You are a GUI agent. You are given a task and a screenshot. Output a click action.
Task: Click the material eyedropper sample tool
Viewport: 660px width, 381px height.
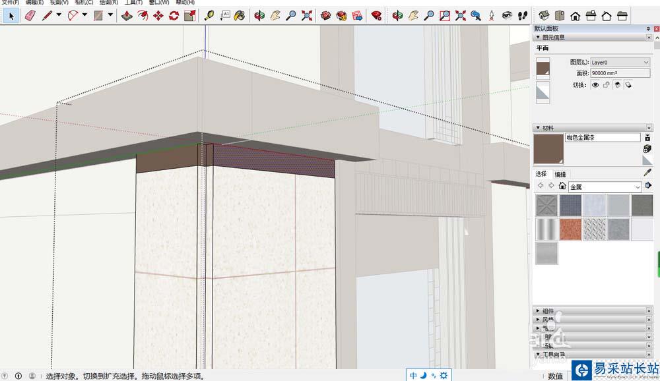click(x=647, y=173)
